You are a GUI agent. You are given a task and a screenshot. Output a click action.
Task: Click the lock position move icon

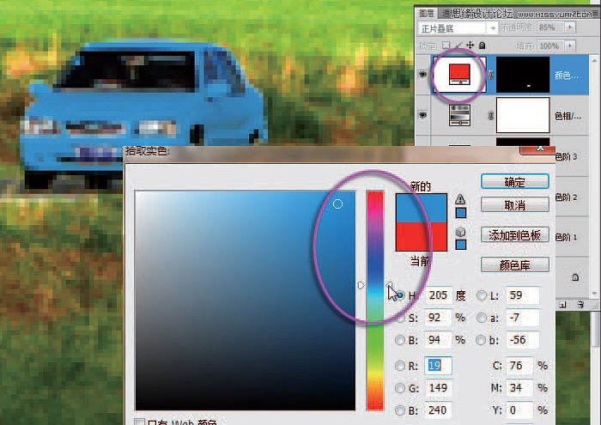(x=470, y=46)
